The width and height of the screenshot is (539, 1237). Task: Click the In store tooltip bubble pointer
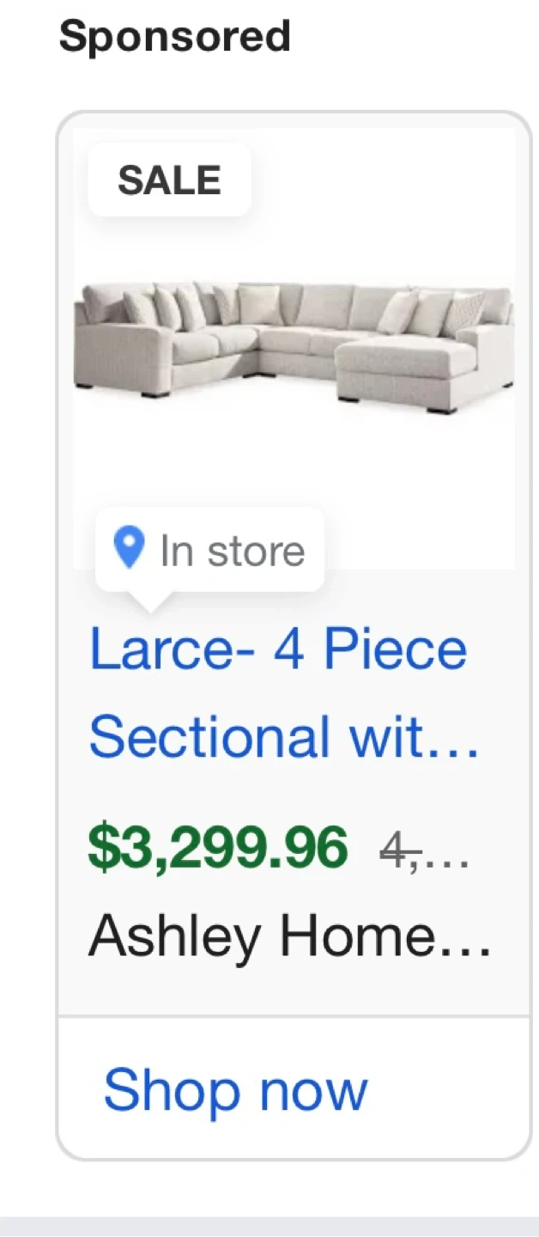coord(151,602)
